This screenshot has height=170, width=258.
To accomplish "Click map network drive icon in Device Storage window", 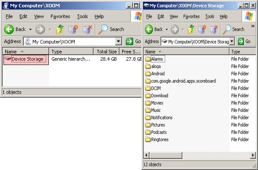I will pyautogui.click(x=202, y=29).
